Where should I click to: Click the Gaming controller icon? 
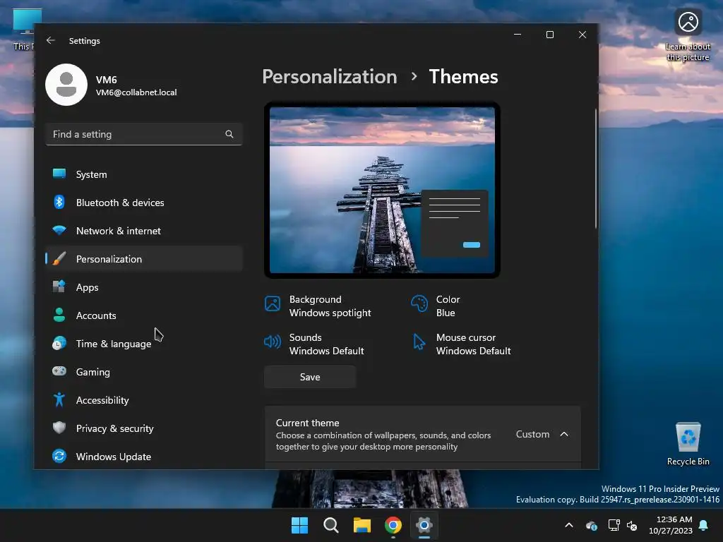pyautogui.click(x=59, y=371)
